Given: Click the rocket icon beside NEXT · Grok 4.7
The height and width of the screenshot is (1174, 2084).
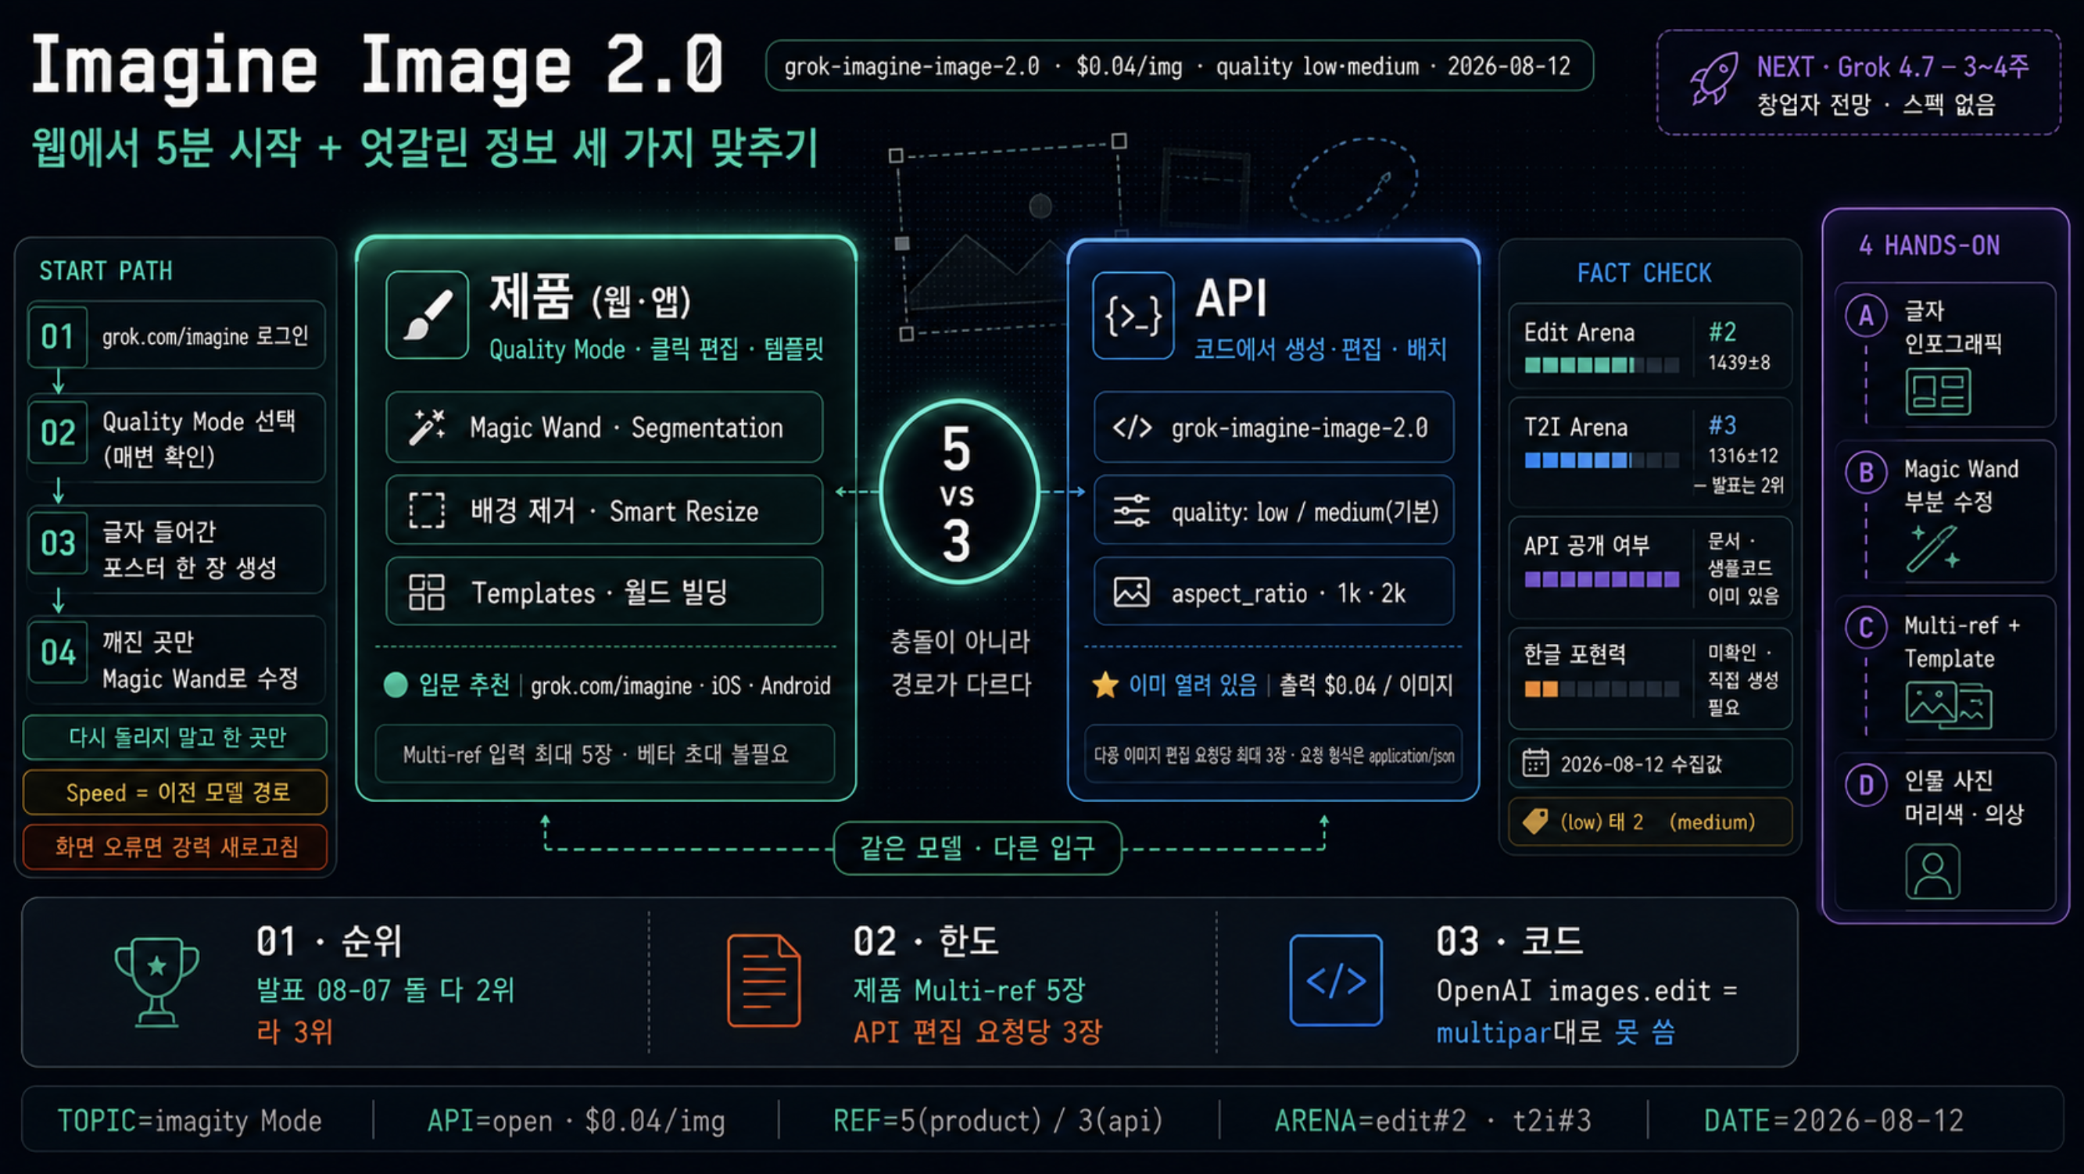Looking at the screenshot, I should (x=1713, y=79).
